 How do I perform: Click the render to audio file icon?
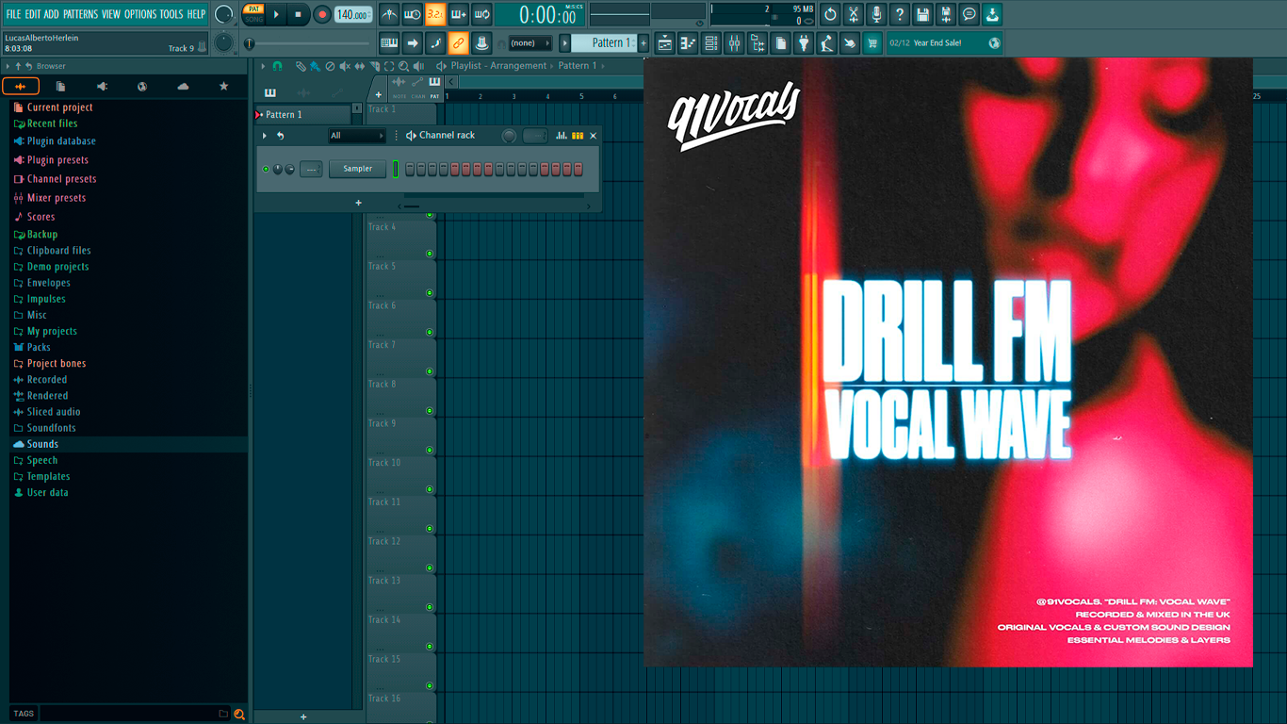click(x=946, y=14)
